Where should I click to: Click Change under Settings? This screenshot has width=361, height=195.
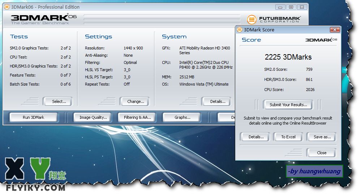[134, 101]
